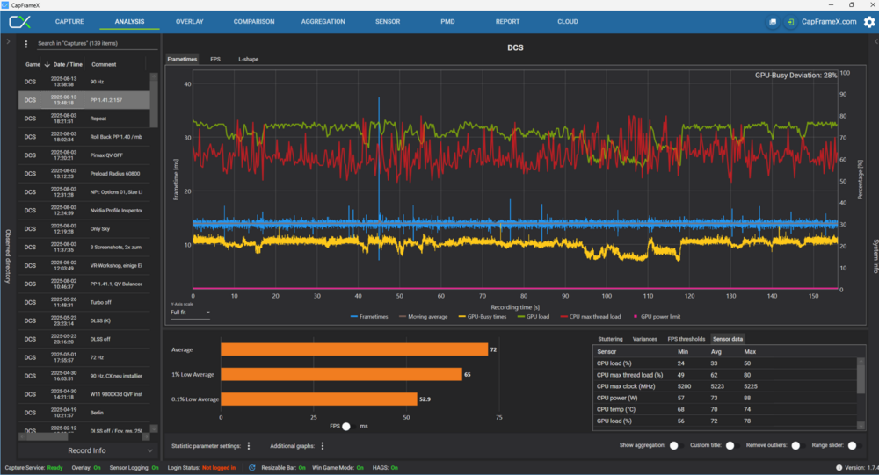Screen dimensions: 879x475
Task: Open the Statistic parameter settings three-dot menu
Action: pyautogui.click(x=249, y=446)
